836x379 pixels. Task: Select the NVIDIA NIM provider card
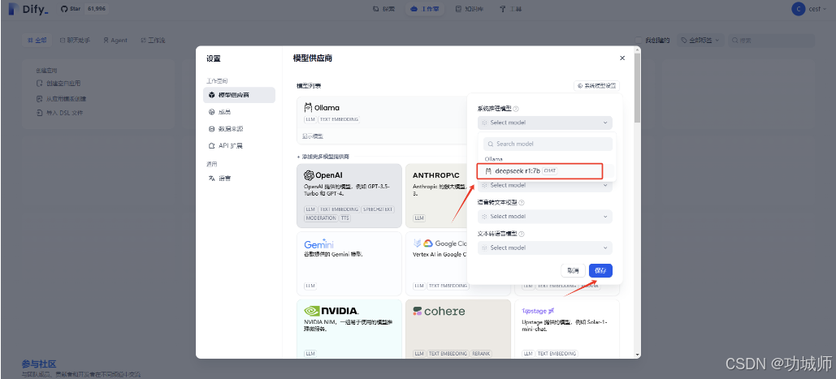[x=349, y=329]
